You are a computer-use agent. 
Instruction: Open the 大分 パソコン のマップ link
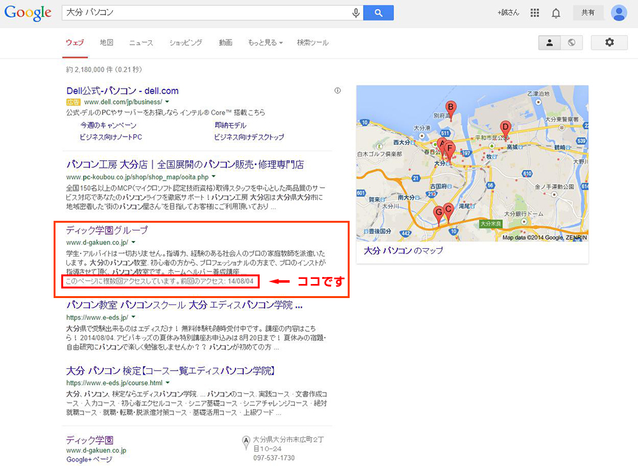[x=403, y=251]
